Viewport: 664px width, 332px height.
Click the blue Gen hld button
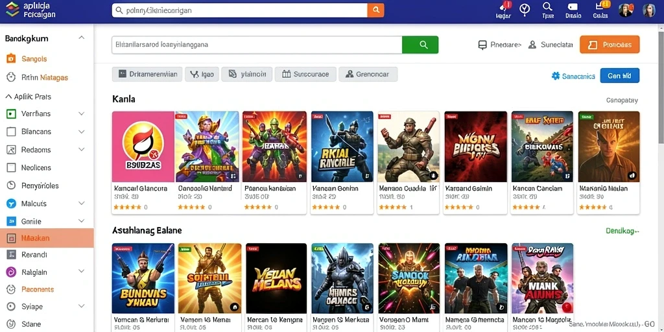point(619,76)
